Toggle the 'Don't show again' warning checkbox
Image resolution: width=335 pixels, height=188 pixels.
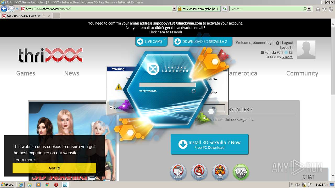[x=111, y=107]
